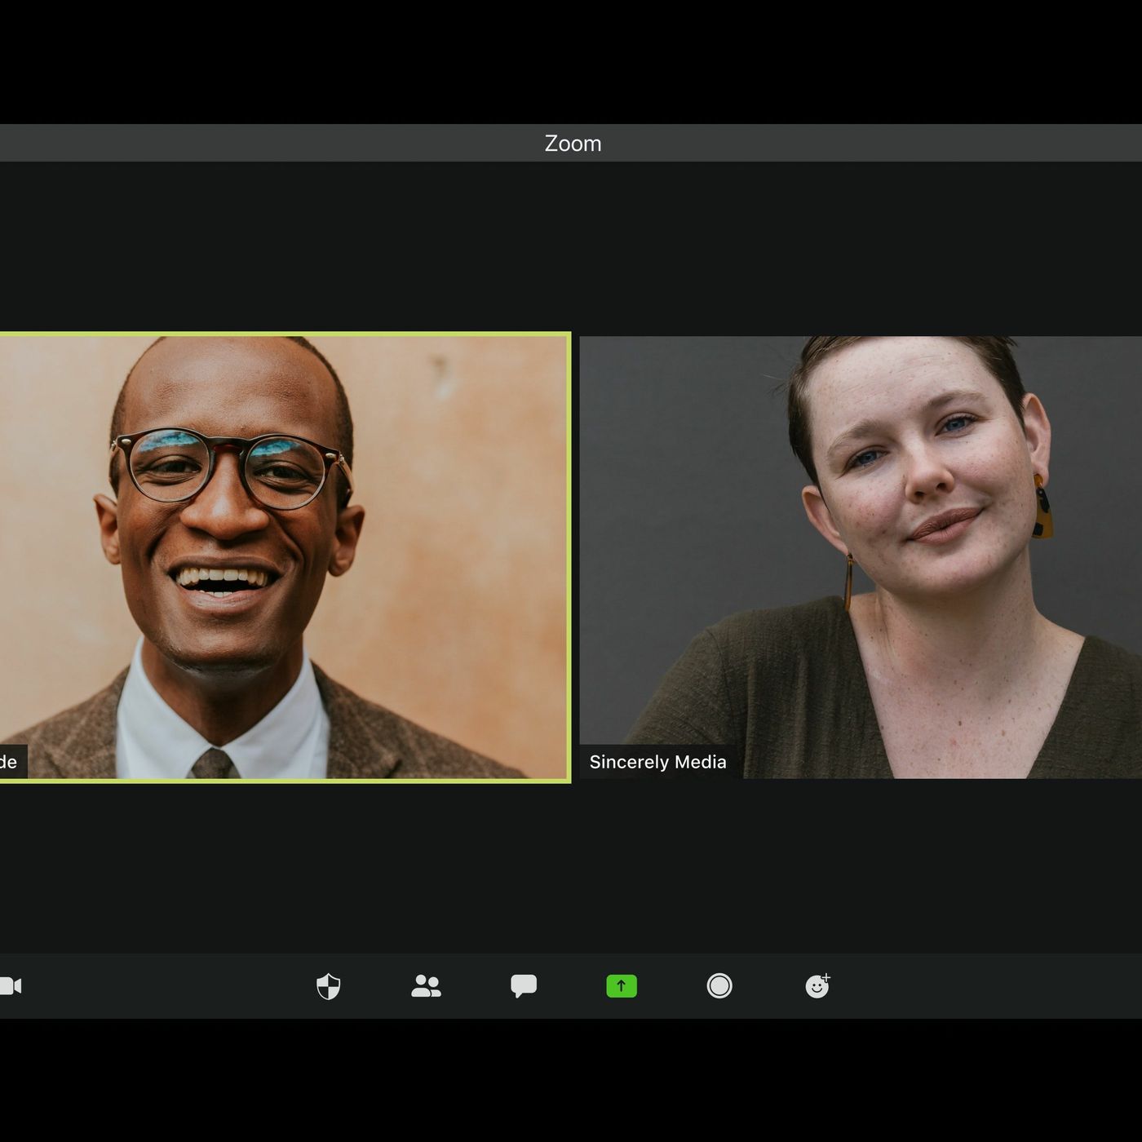
Task: Open the Reactions smiley menu
Action: tap(817, 986)
